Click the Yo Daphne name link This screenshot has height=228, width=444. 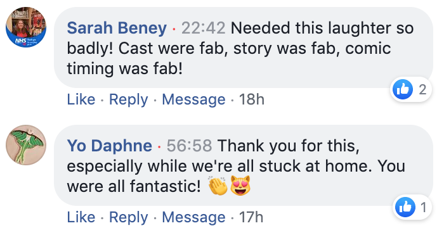(110, 146)
